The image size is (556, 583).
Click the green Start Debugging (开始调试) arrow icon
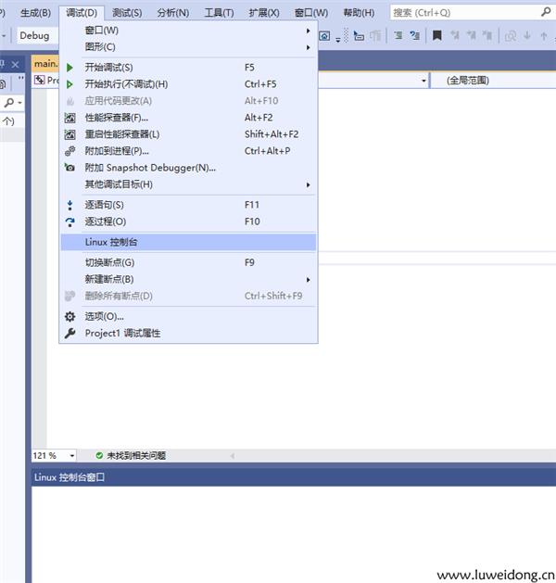(x=69, y=68)
